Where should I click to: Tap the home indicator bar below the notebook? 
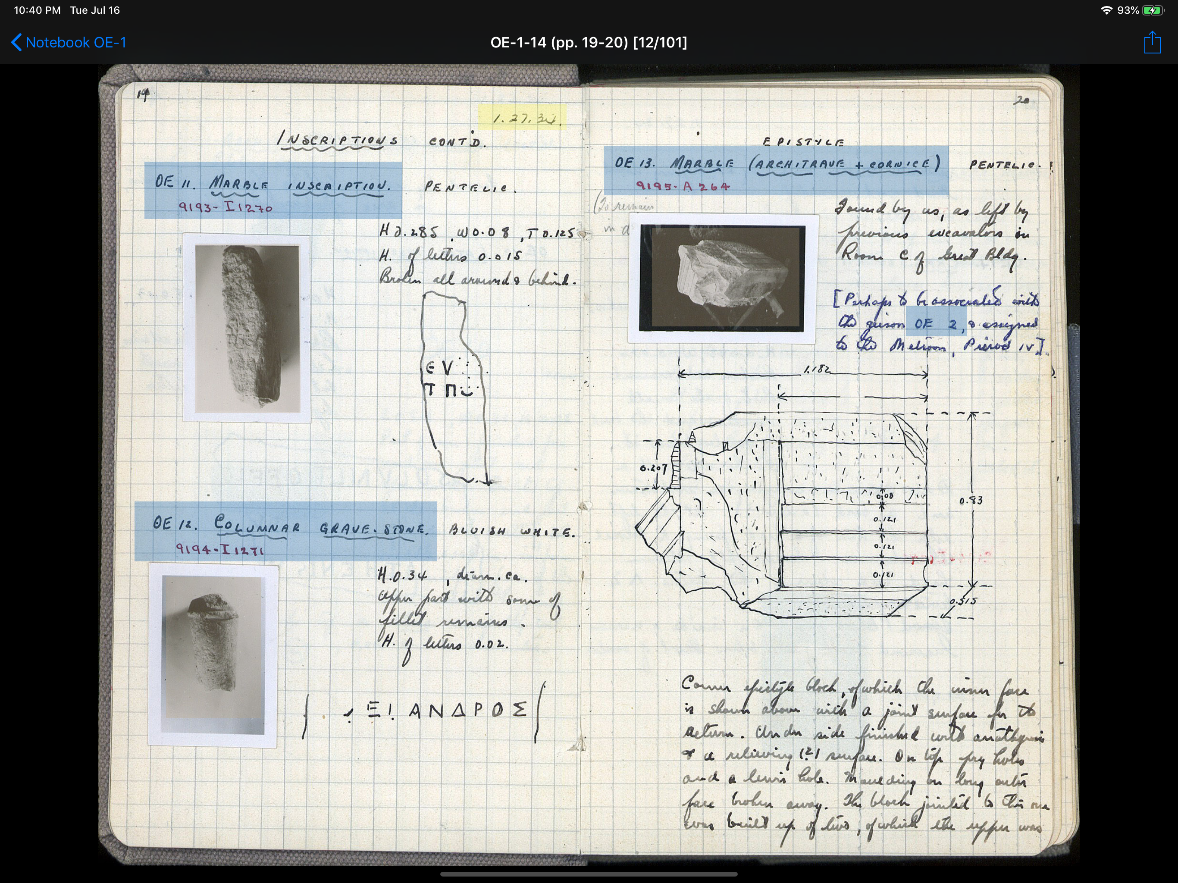[x=589, y=874]
